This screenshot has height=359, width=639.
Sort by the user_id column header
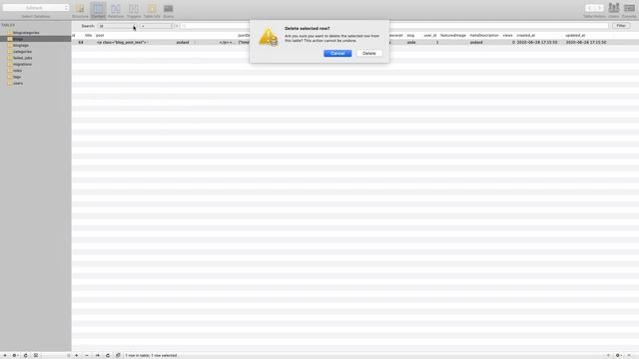pos(430,36)
